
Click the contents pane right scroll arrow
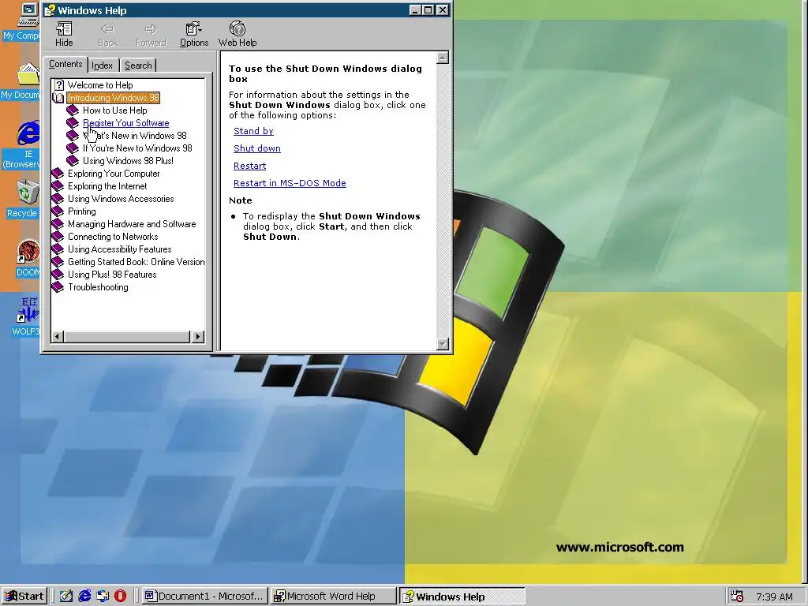click(197, 336)
